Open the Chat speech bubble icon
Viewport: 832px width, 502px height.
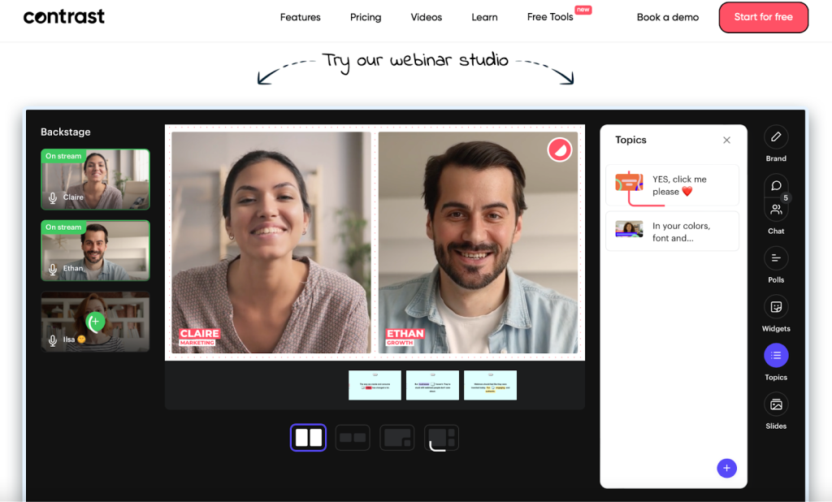[x=776, y=185]
